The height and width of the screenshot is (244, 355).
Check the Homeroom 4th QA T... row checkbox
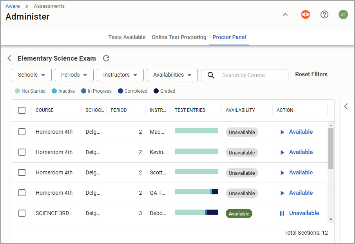point(22,193)
